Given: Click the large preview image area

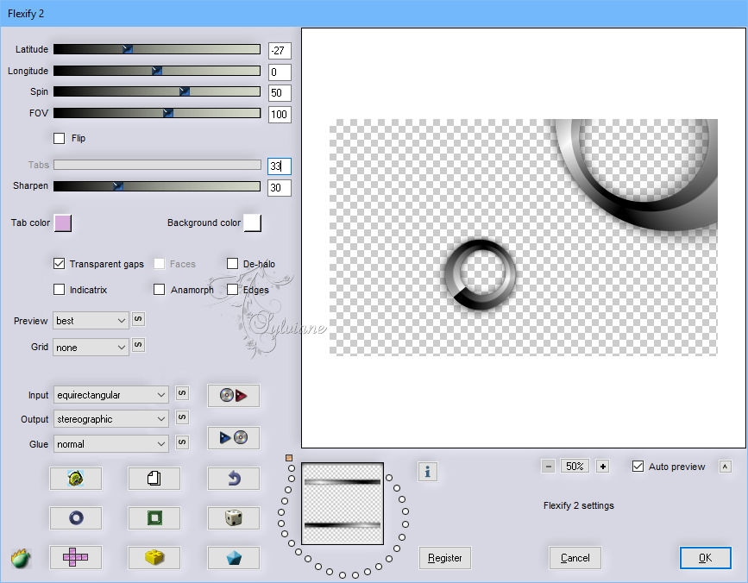Looking at the screenshot, I should pos(524,238).
